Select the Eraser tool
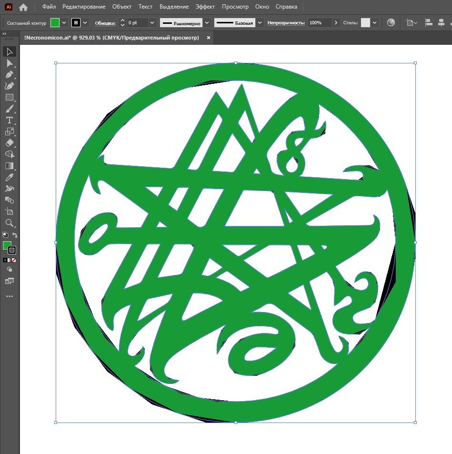 click(9, 143)
